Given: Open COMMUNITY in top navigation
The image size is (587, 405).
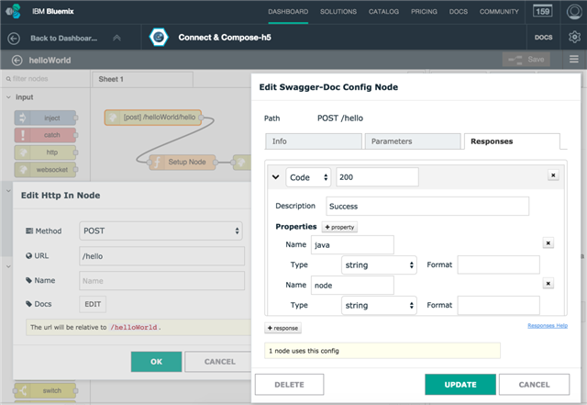Looking at the screenshot, I should (499, 12).
